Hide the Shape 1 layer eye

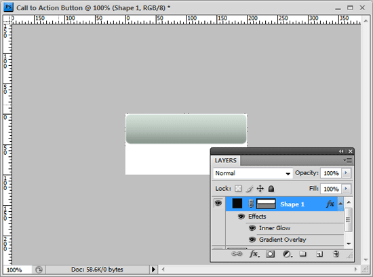[218, 203]
